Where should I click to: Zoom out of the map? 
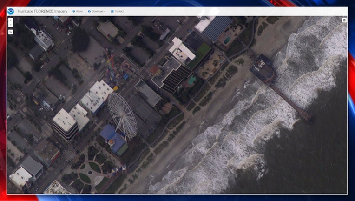11,25
